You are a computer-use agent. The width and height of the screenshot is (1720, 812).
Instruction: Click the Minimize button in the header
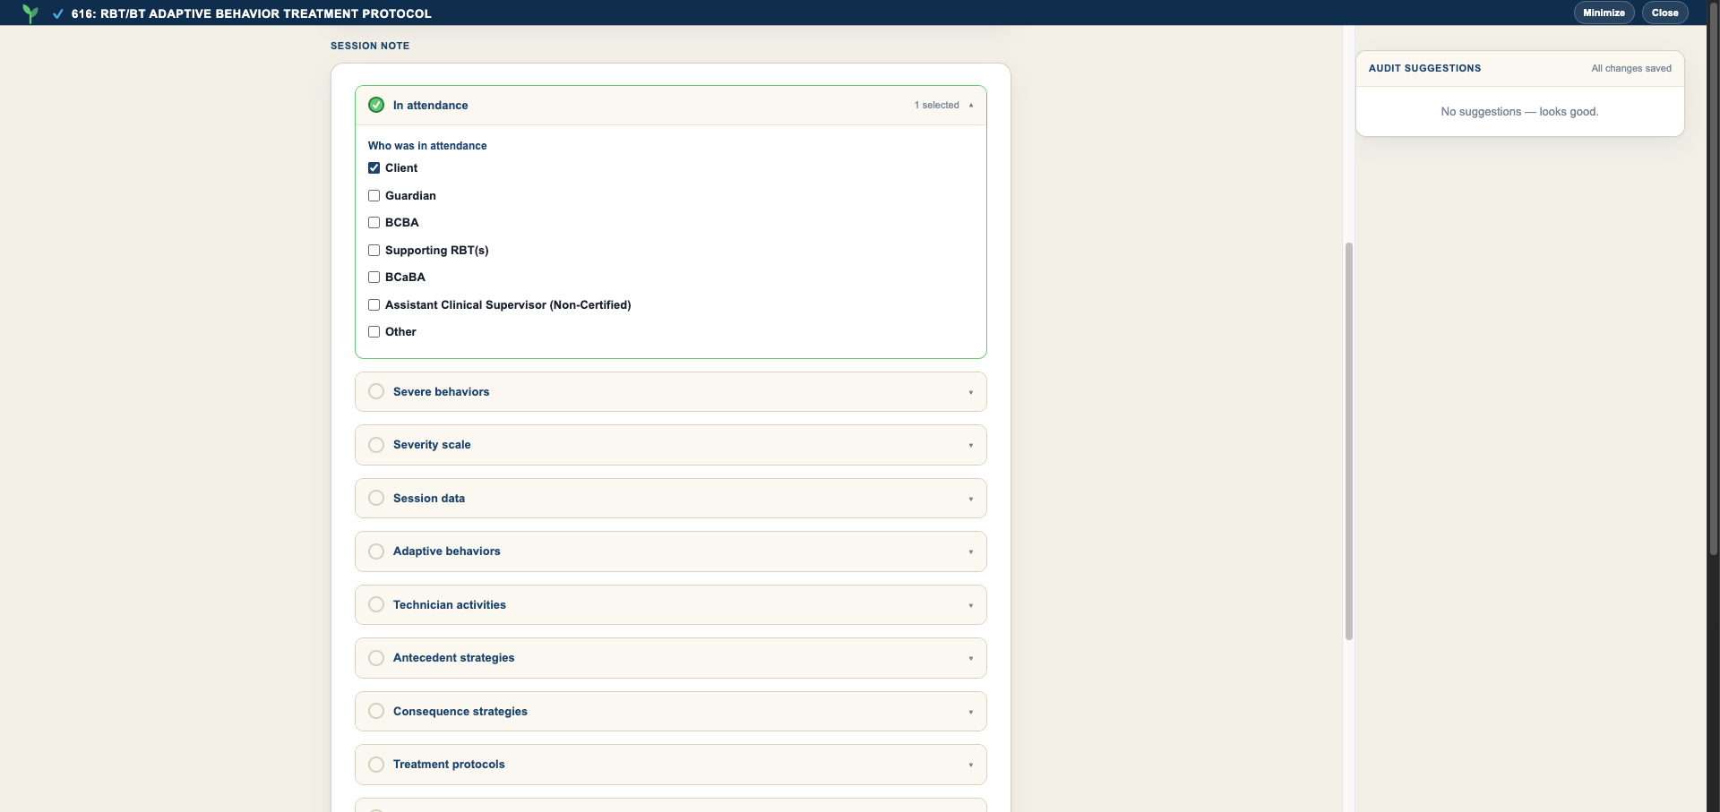(x=1604, y=13)
